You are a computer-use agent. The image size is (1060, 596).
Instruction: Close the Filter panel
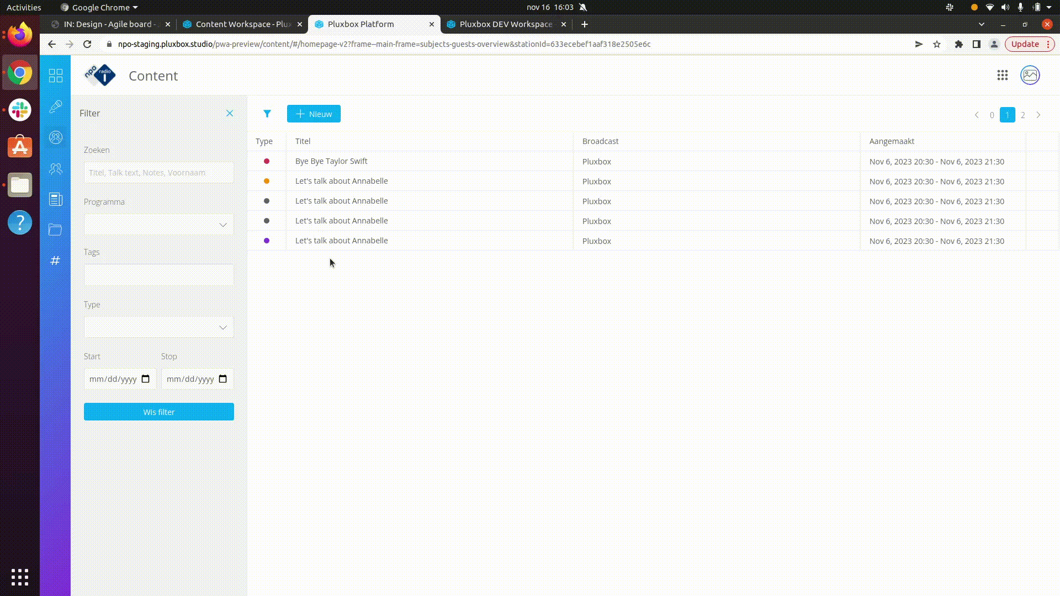click(x=230, y=113)
